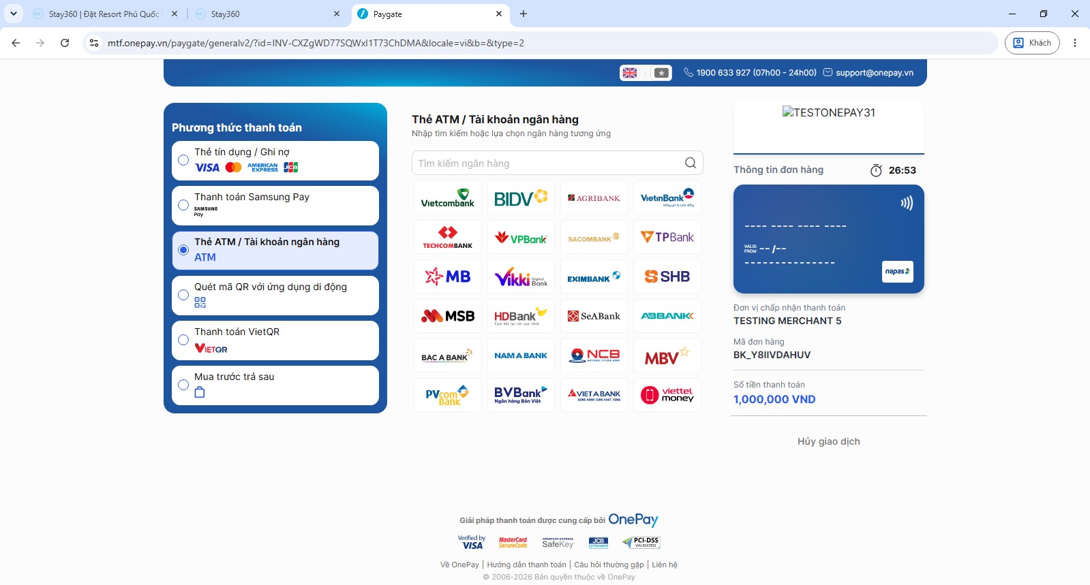
Task: Focus the Tìm kiếm ngân hàng field
Action: click(558, 163)
